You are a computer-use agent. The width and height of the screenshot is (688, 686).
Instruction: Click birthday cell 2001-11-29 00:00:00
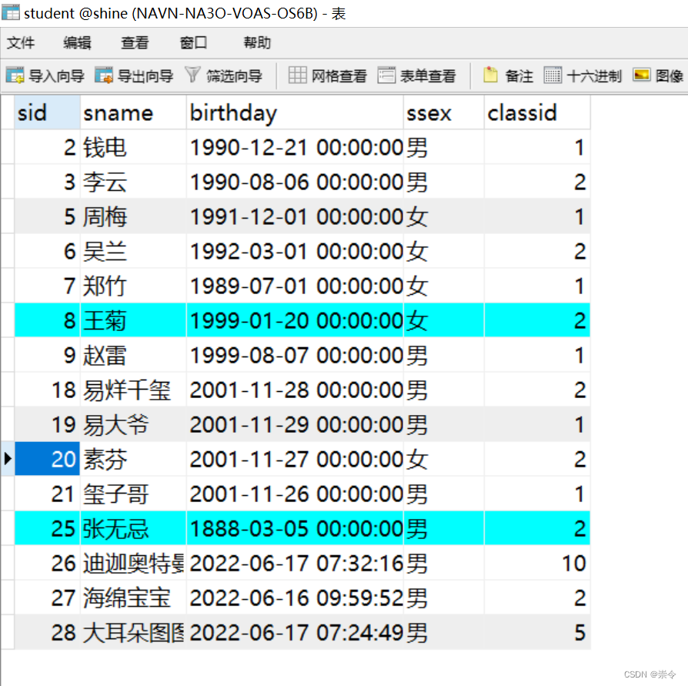click(295, 424)
